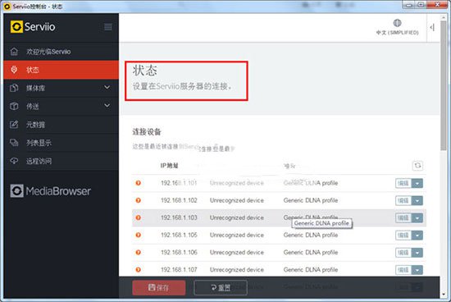The height and width of the screenshot is (302, 451).
Task: Save settings with the 保存 button
Action: pyautogui.click(x=159, y=287)
